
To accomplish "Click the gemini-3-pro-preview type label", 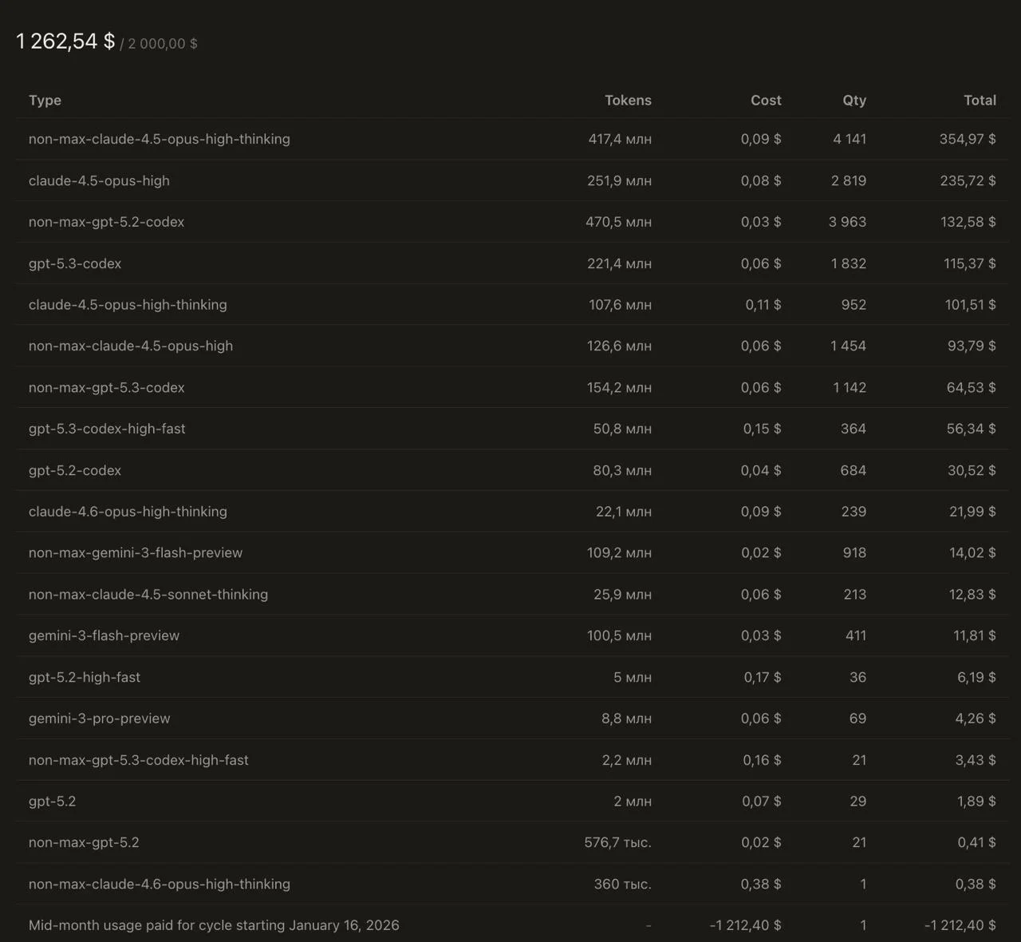I will point(99,718).
